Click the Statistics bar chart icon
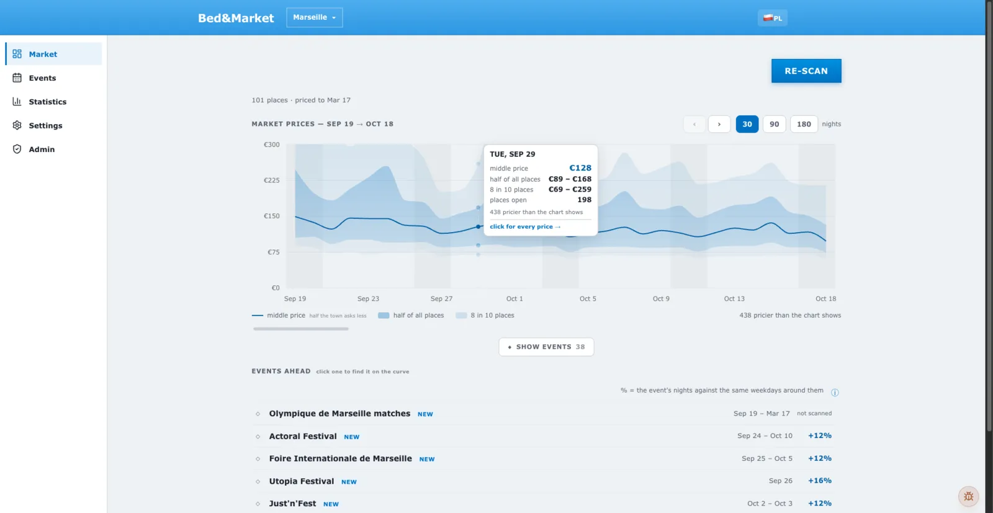This screenshot has width=993, height=513. 17,101
